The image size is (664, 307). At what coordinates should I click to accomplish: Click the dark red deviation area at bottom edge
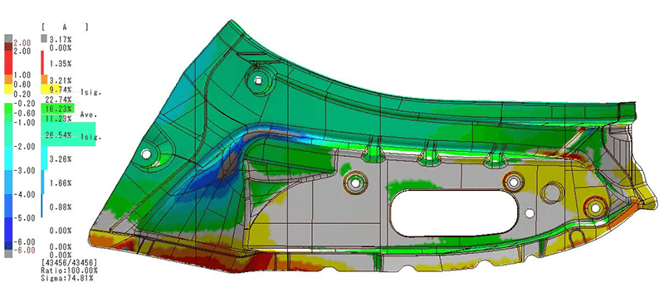[220, 261]
